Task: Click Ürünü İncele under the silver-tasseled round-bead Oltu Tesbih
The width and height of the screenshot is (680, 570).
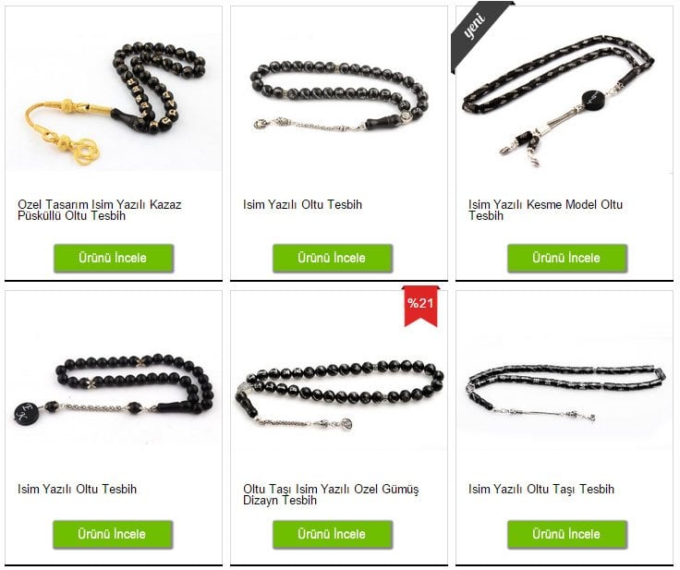Action: pyautogui.click(x=333, y=258)
